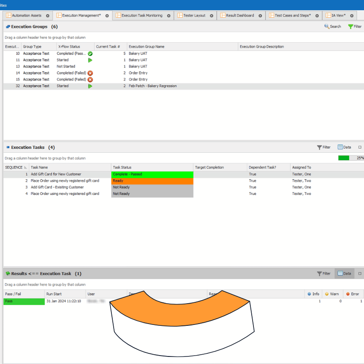Click the green Pass result cell

(24, 301)
